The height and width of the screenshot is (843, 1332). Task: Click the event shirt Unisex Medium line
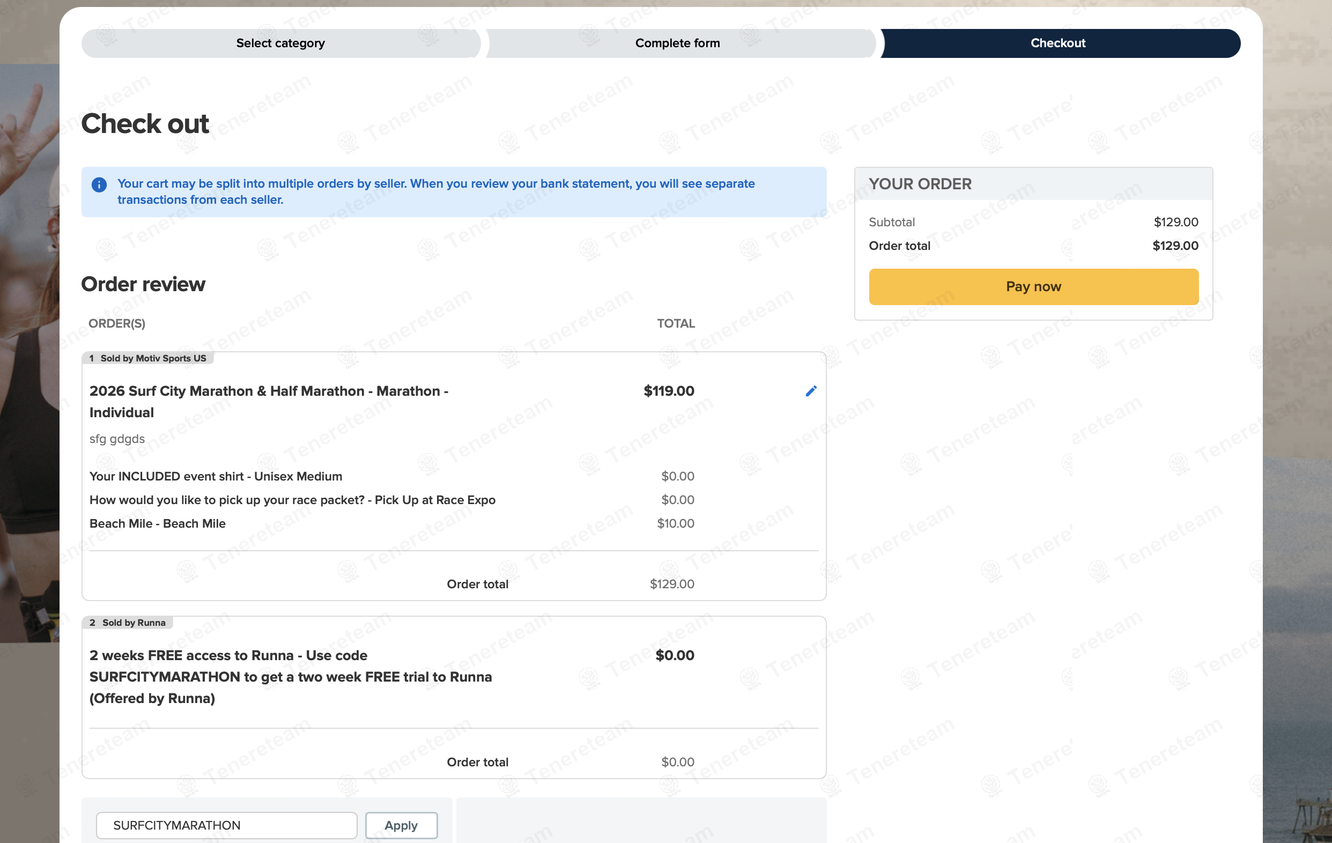216,476
